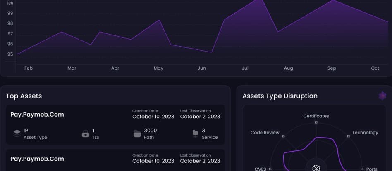This screenshot has width=392, height=171.
Task: Click the purple hexagon icon in Assets Type Disruption
Action: point(382,96)
